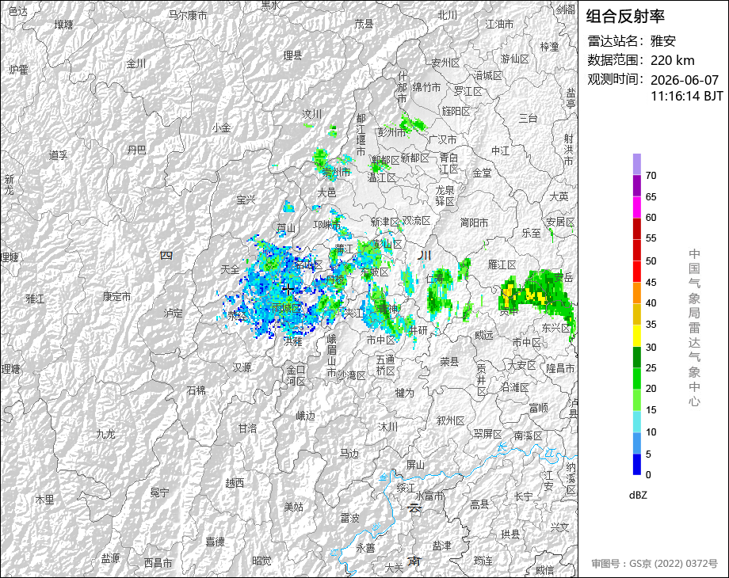This screenshot has height=578, width=729.
Task: Click the 天全 label on the map
Action: pos(230,269)
